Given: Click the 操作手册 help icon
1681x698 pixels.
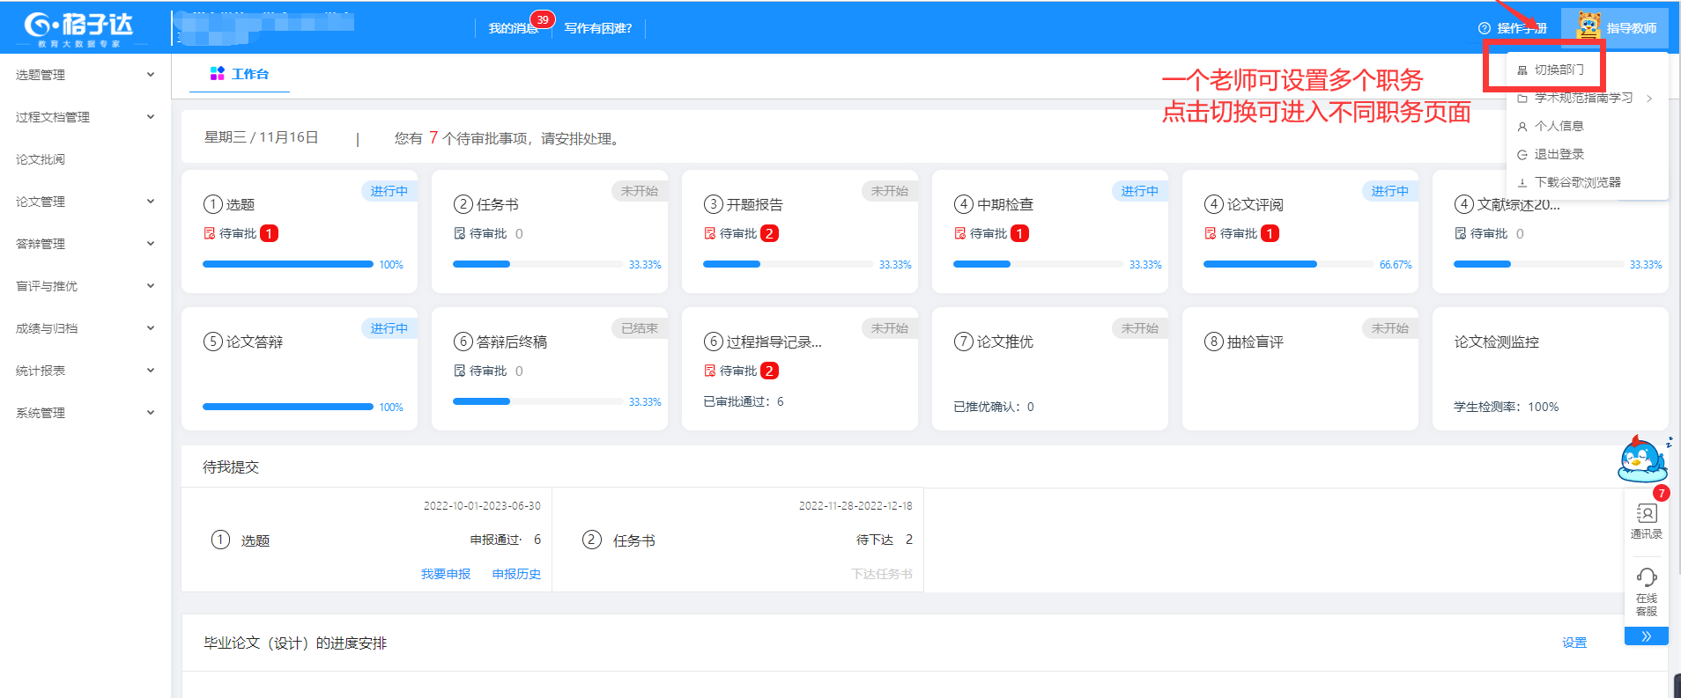Looking at the screenshot, I should click(1485, 28).
